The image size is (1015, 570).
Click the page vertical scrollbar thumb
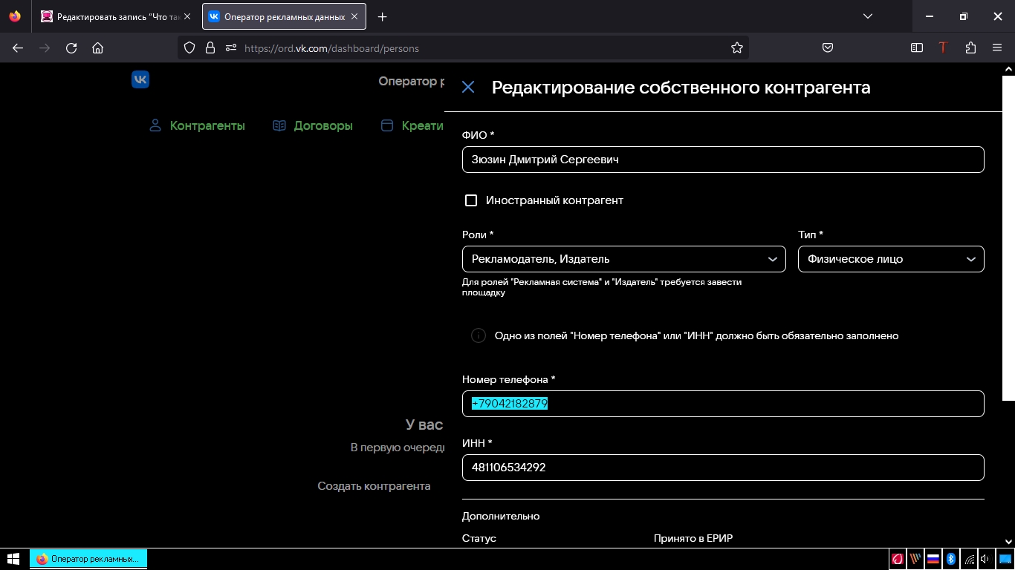(x=1008, y=237)
